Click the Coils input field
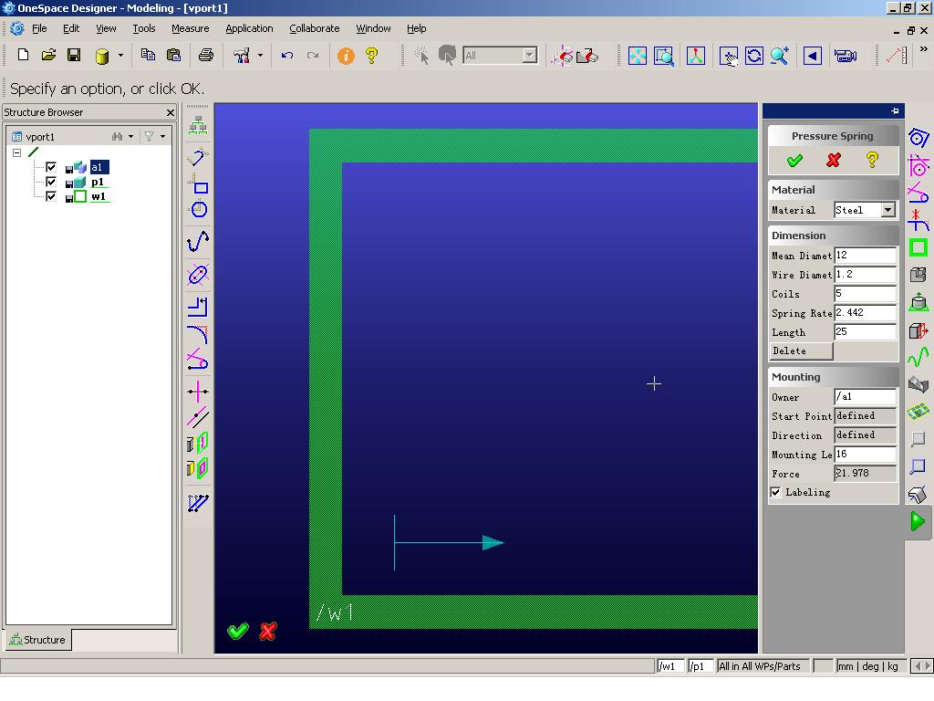Screen dimensions: 934x701 pos(865,293)
